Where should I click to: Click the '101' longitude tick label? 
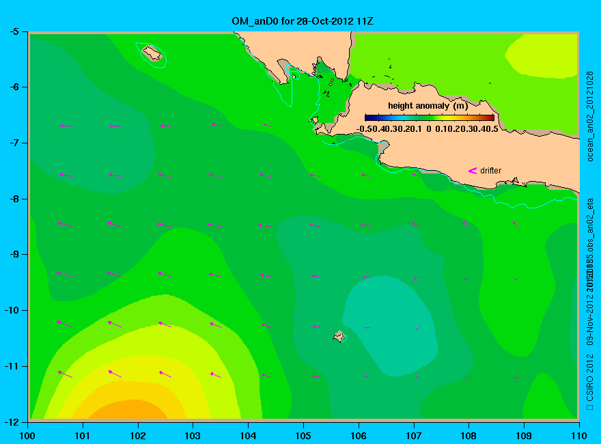(x=83, y=436)
